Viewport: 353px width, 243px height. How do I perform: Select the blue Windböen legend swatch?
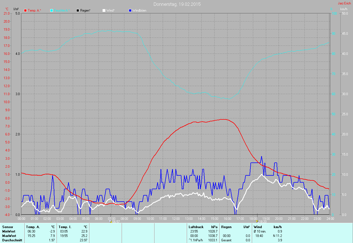click(x=130, y=10)
